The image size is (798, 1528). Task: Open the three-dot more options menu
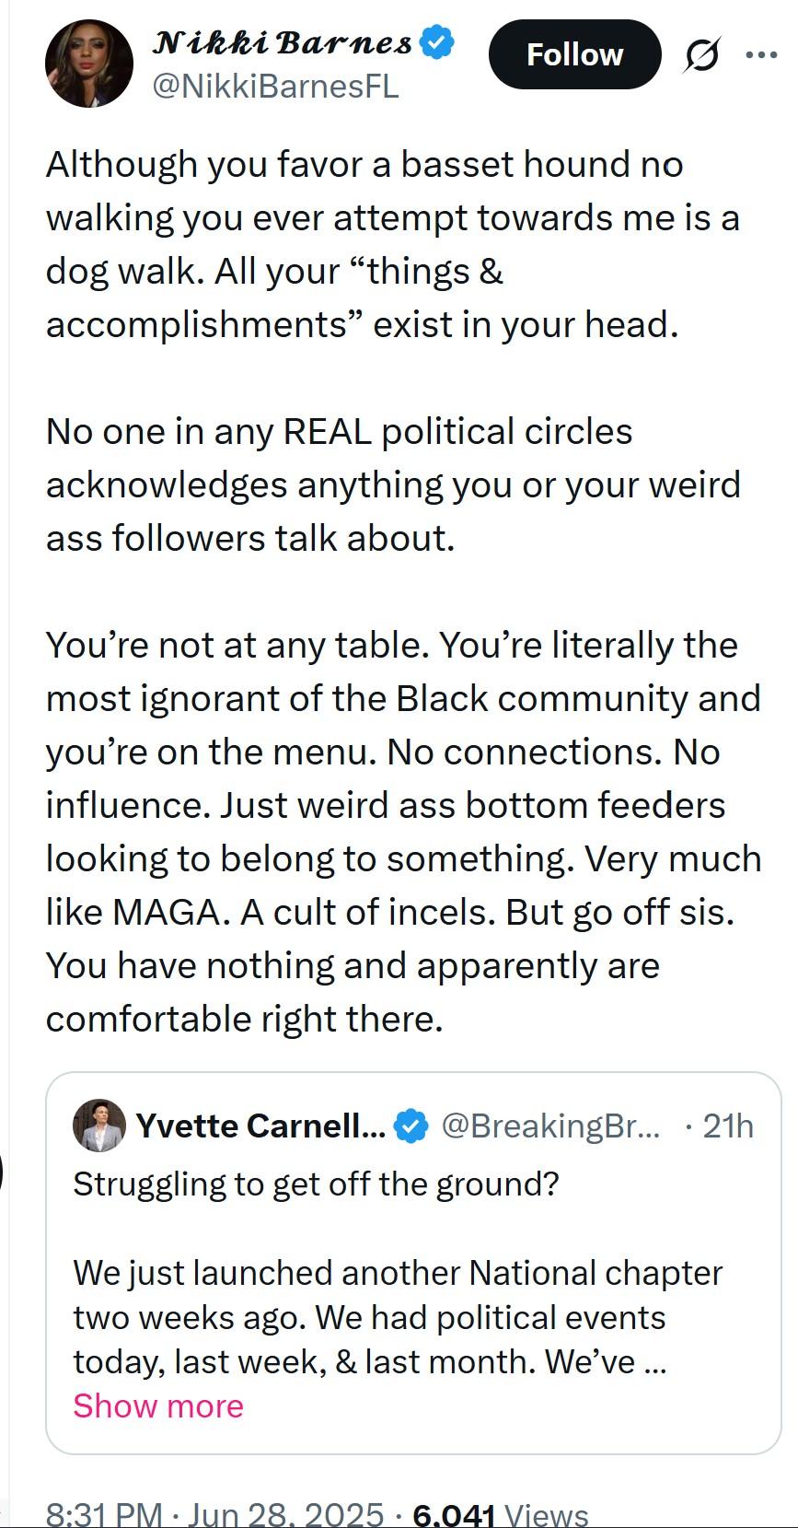(761, 55)
